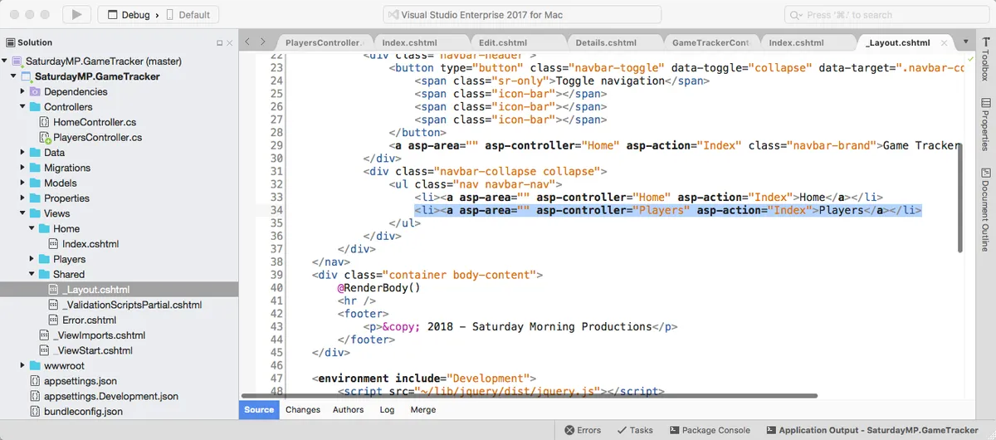Switch to the GameTrackerCont tab
The width and height of the screenshot is (996, 440).
click(710, 42)
